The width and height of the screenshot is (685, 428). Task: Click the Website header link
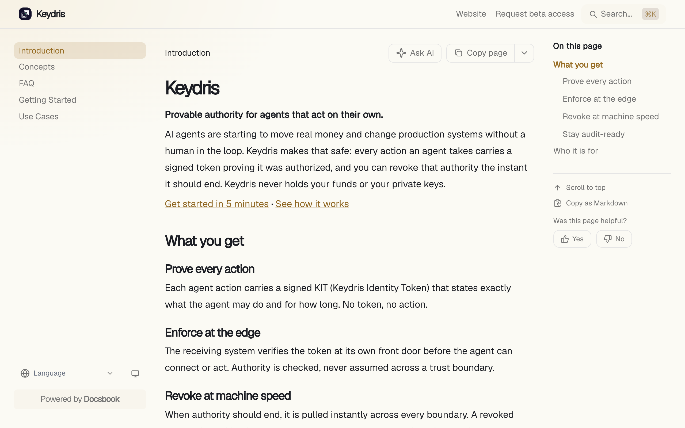[x=471, y=14]
